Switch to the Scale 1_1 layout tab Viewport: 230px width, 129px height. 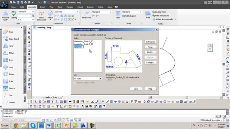click(56, 97)
